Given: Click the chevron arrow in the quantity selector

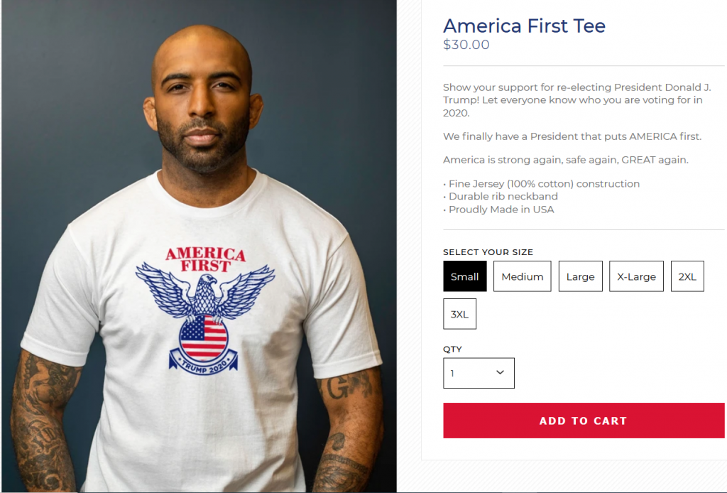Looking at the screenshot, I should 500,372.
